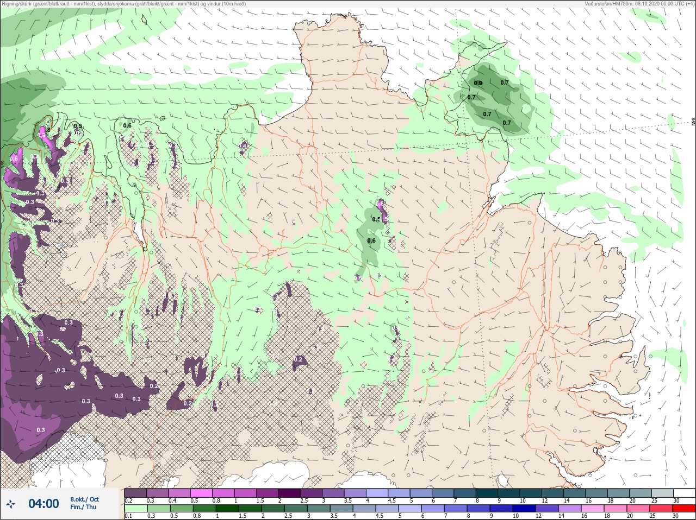Click the map title starting "Rigning/skúrir"
This screenshot has height=520, width=696.
click(x=123, y=3)
